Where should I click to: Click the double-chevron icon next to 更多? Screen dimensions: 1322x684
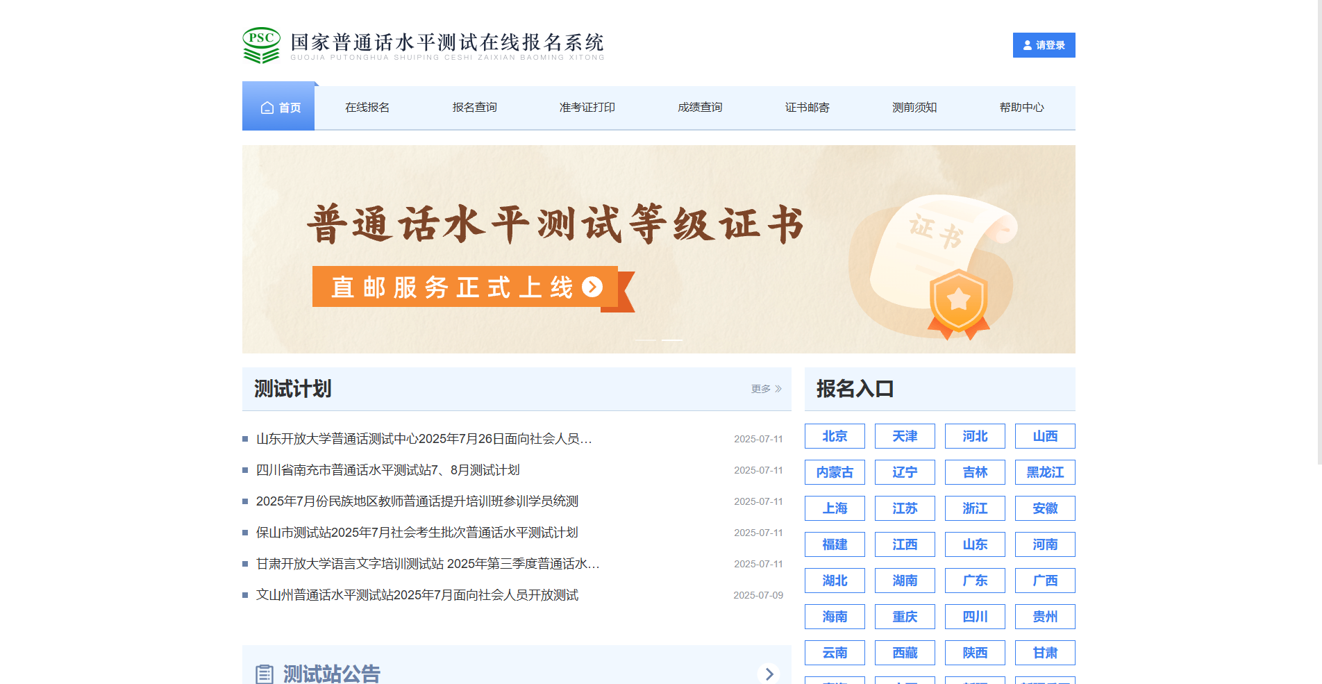pos(779,390)
